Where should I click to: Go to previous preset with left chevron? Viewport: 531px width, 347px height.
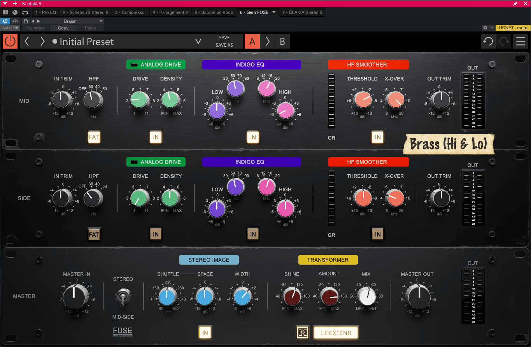pos(27,41)
